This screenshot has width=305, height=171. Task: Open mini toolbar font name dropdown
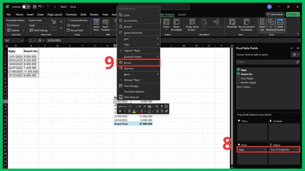[127, 106]
